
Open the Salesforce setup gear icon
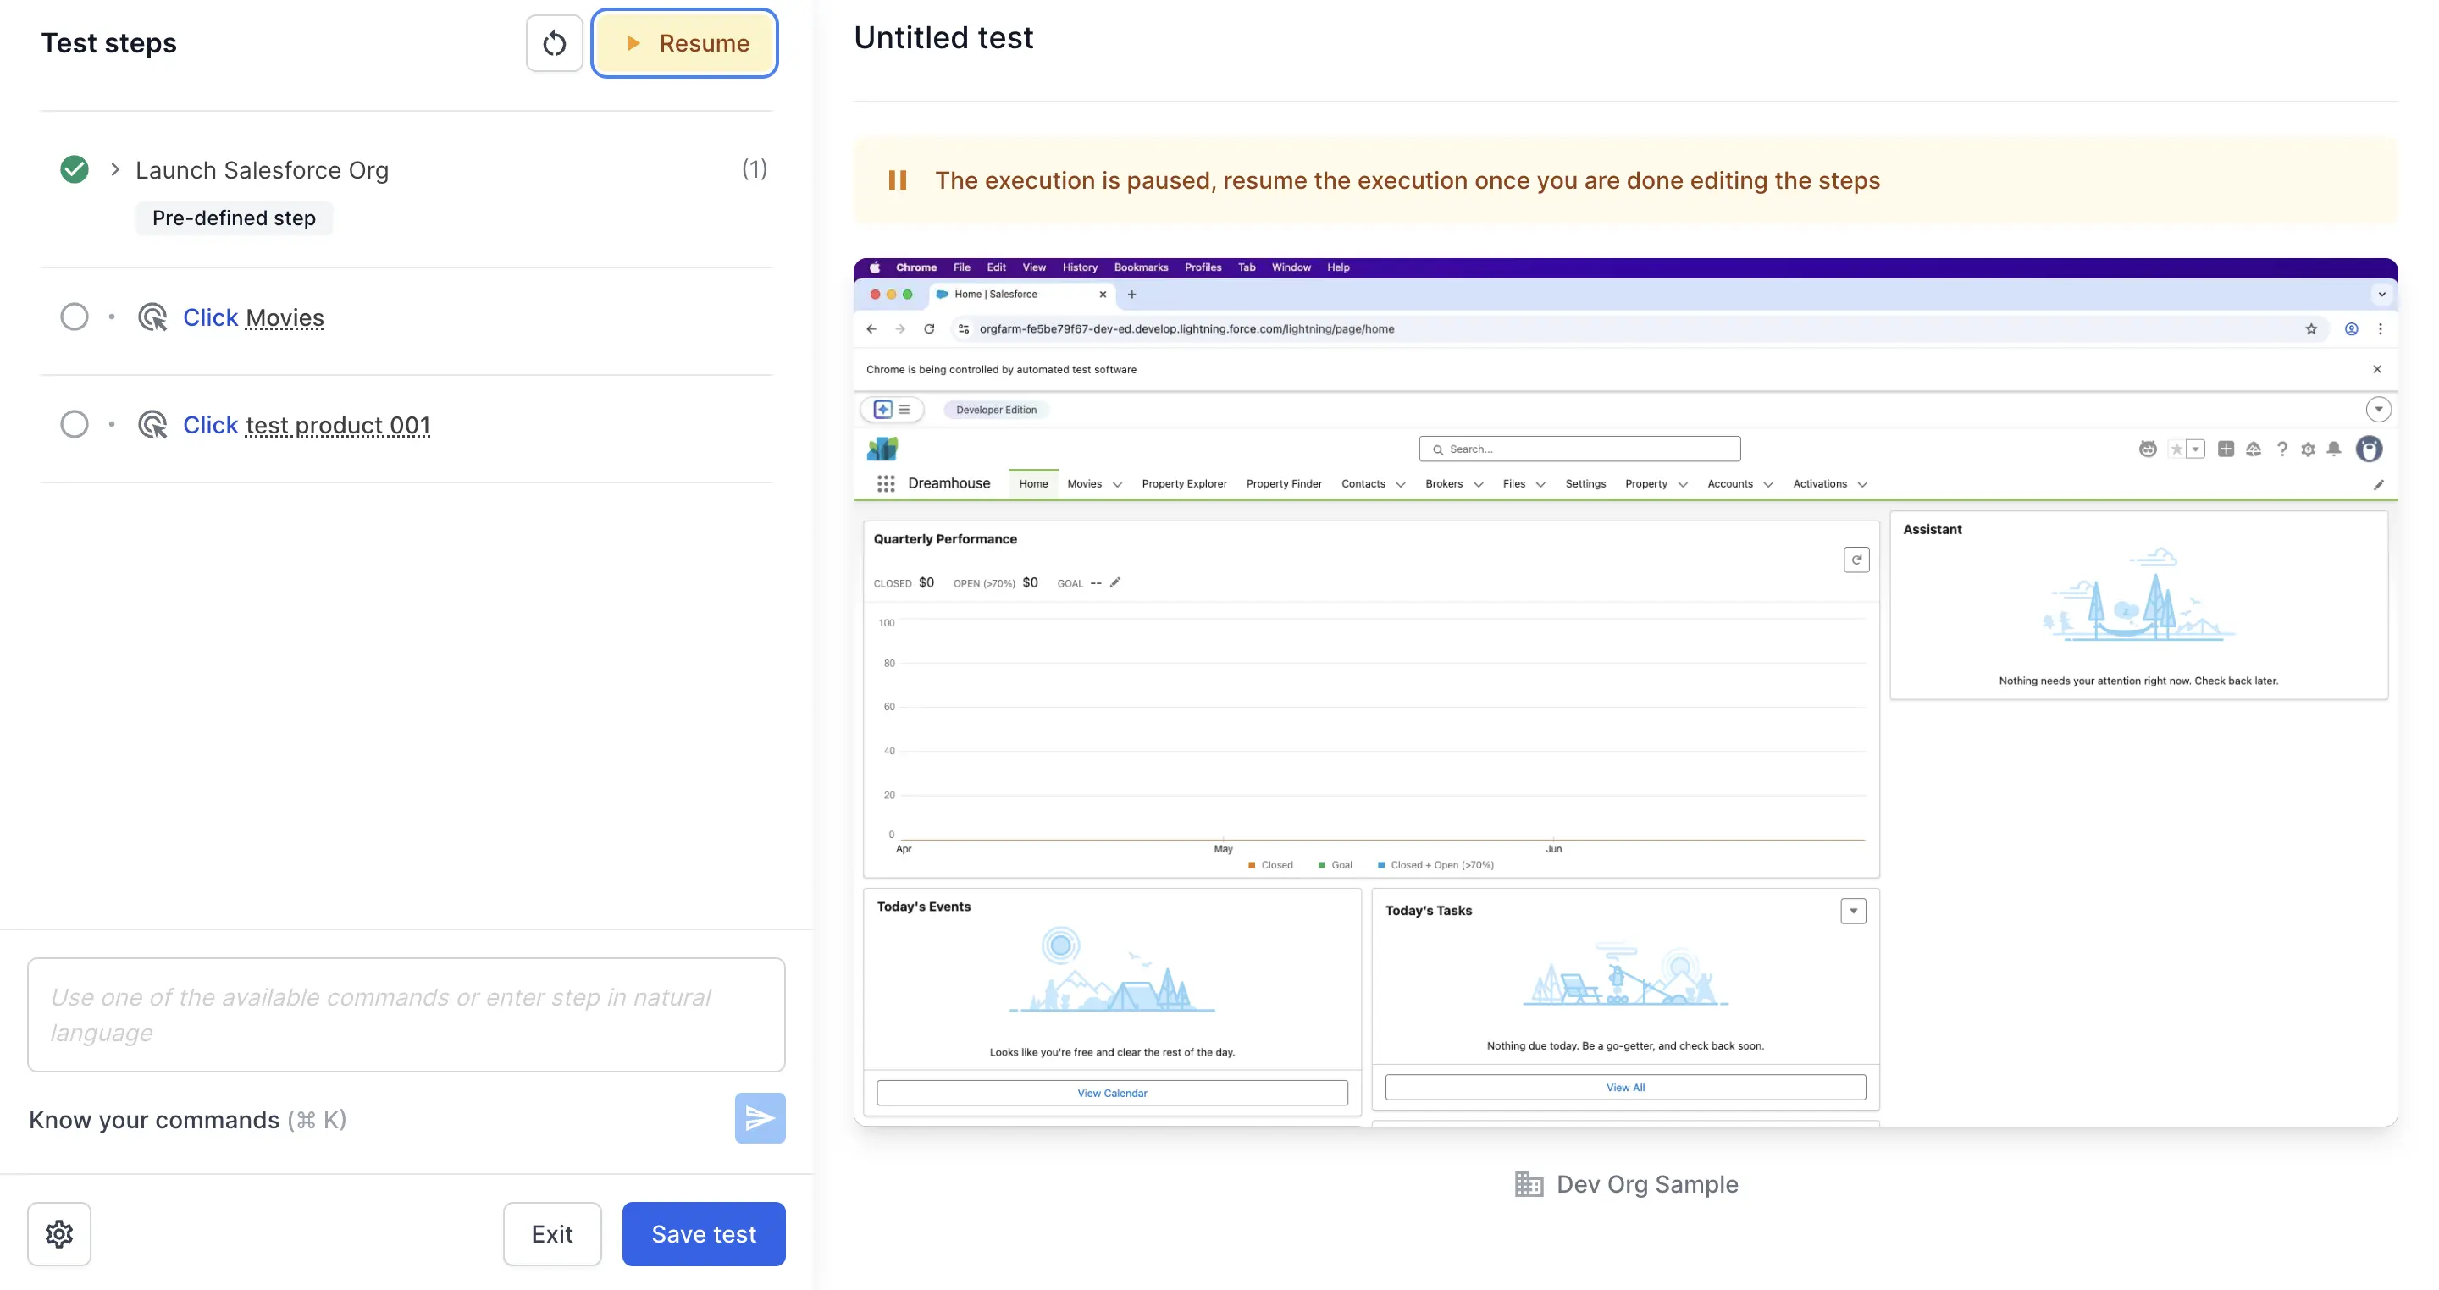2308,449
